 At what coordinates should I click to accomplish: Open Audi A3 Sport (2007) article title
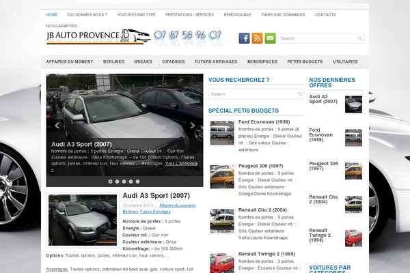click(x=156, y=196)
